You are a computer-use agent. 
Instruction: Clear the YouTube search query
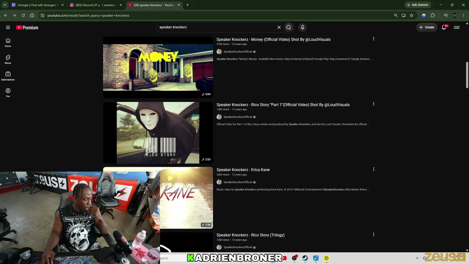tap(279, 27)
